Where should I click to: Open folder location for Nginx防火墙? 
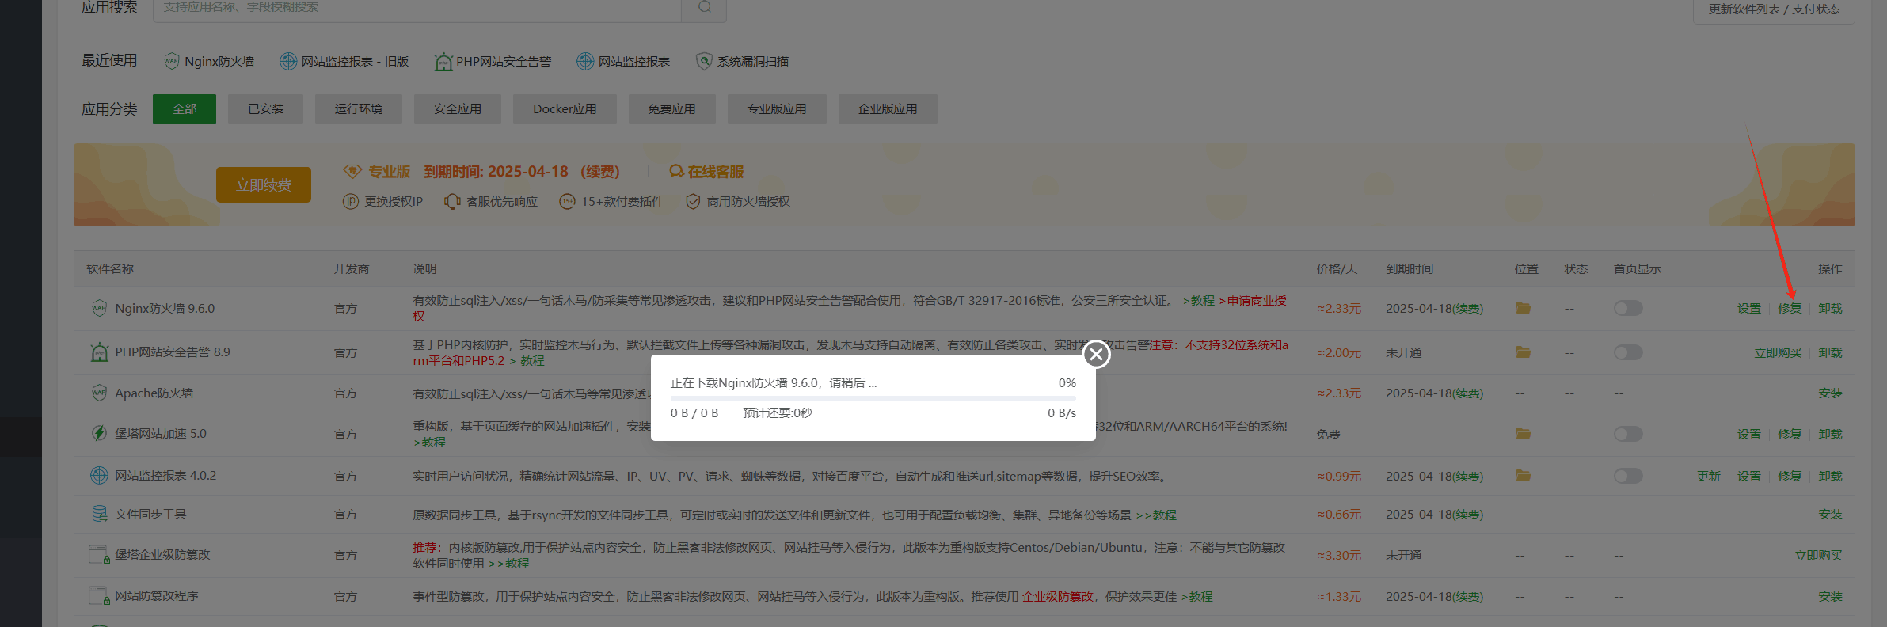pos(1524,307)
